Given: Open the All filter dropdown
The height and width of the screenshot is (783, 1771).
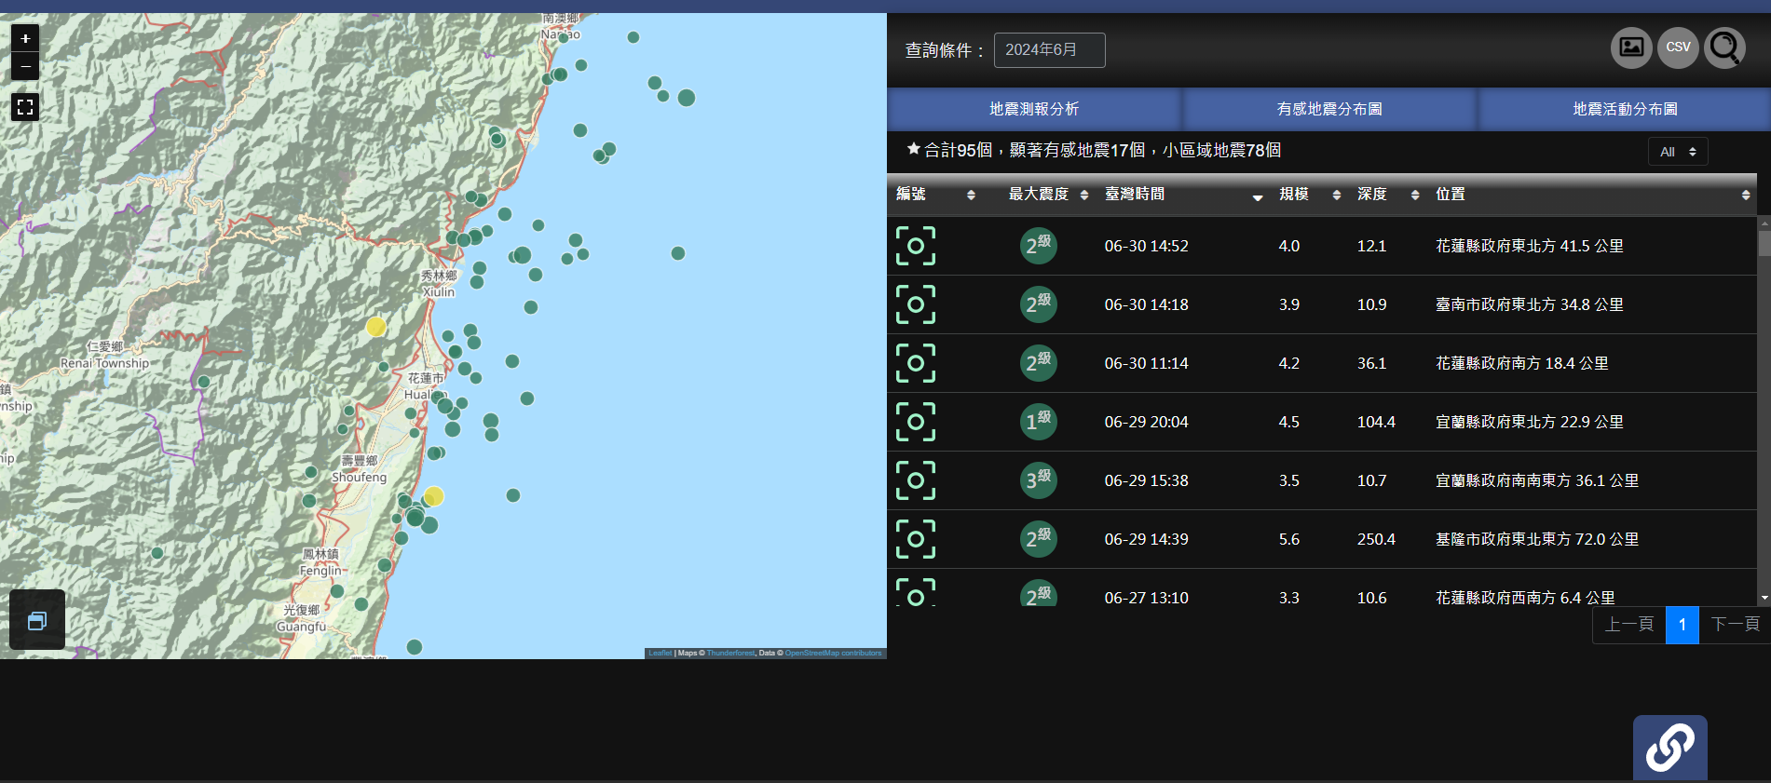Looking at the screenshot, I should coord(1677,152).
